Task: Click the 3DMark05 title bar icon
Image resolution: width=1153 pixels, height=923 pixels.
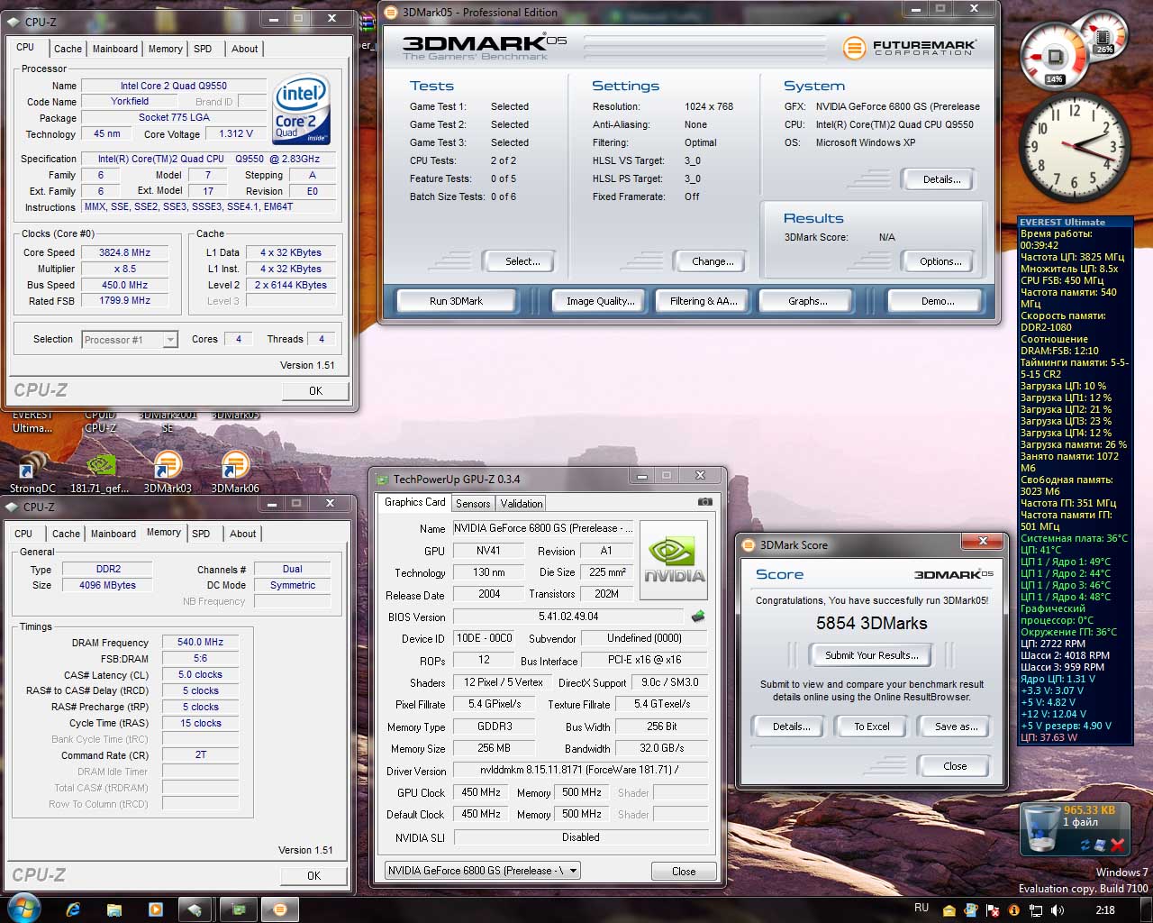Action: pos(390,13)
